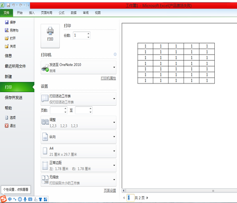Toggle the 中 Chinese/English input mode
Screen dimensions: 237x203
coord(10,199)
